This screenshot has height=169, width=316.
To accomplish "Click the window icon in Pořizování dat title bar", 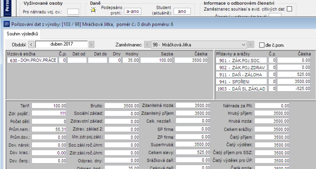I will pyautogui.click(x=7, y=24).
